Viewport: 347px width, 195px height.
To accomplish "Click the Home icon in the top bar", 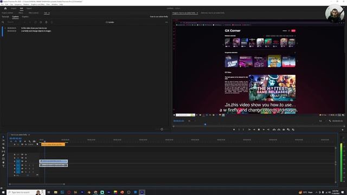I will [x=5, y=9].
